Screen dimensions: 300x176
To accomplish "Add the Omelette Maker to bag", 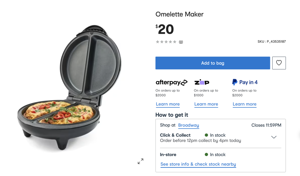I will coord(212,63).
